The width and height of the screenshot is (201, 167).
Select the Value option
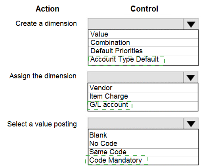143,34
